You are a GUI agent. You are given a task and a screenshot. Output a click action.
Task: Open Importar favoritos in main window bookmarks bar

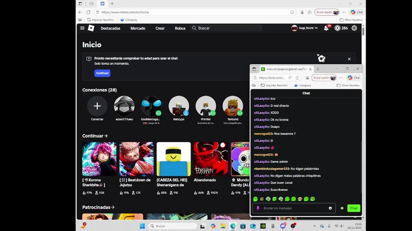pyautogui.click(x=100, y=20)
